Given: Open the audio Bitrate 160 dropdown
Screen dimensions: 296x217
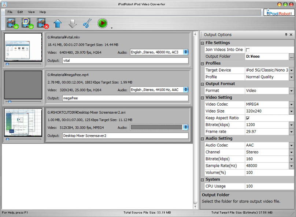Looking at the screenshot, I should click(x=292, y=159).
